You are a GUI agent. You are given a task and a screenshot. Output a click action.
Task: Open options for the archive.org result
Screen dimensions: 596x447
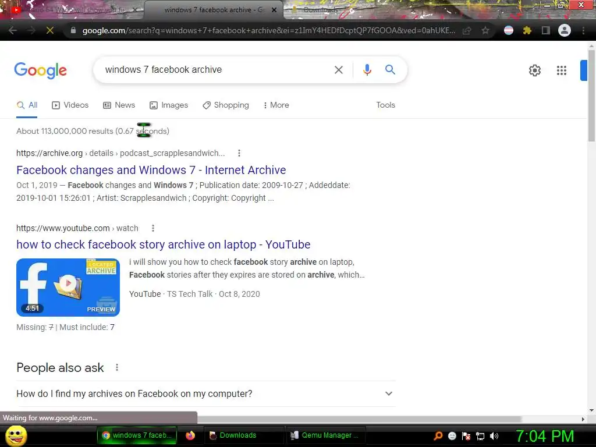[x=239, y=153]
